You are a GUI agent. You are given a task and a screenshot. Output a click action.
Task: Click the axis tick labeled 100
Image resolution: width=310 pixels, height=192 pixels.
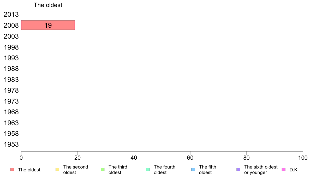tap(303, 158)
